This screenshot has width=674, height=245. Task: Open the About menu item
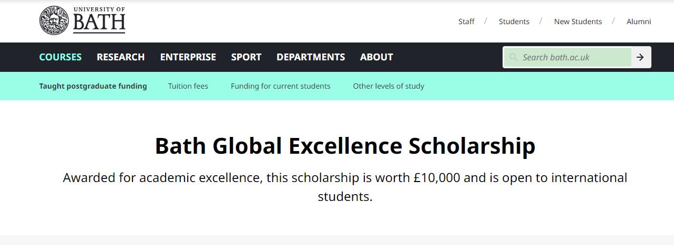[376, 57]
